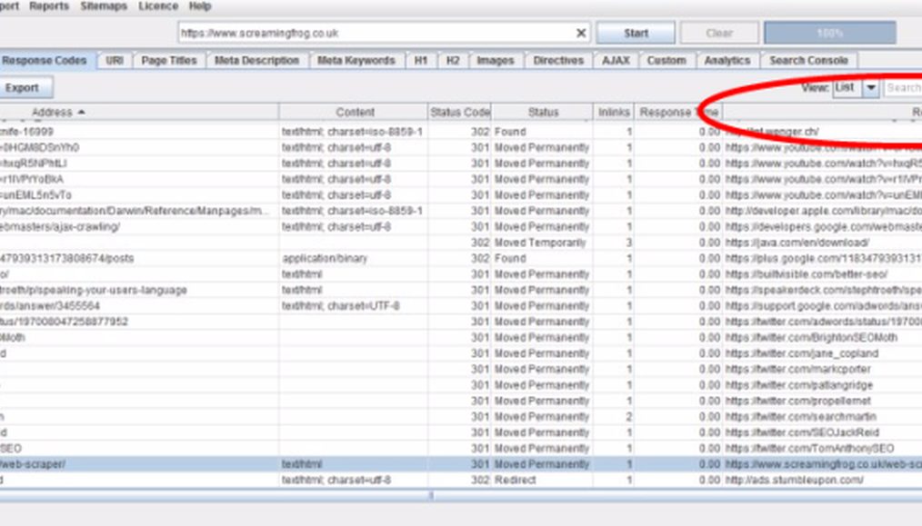Viewport: 922px width, 526px height.
Task: Open the View dropdown arrow
Action: (871, 88)
